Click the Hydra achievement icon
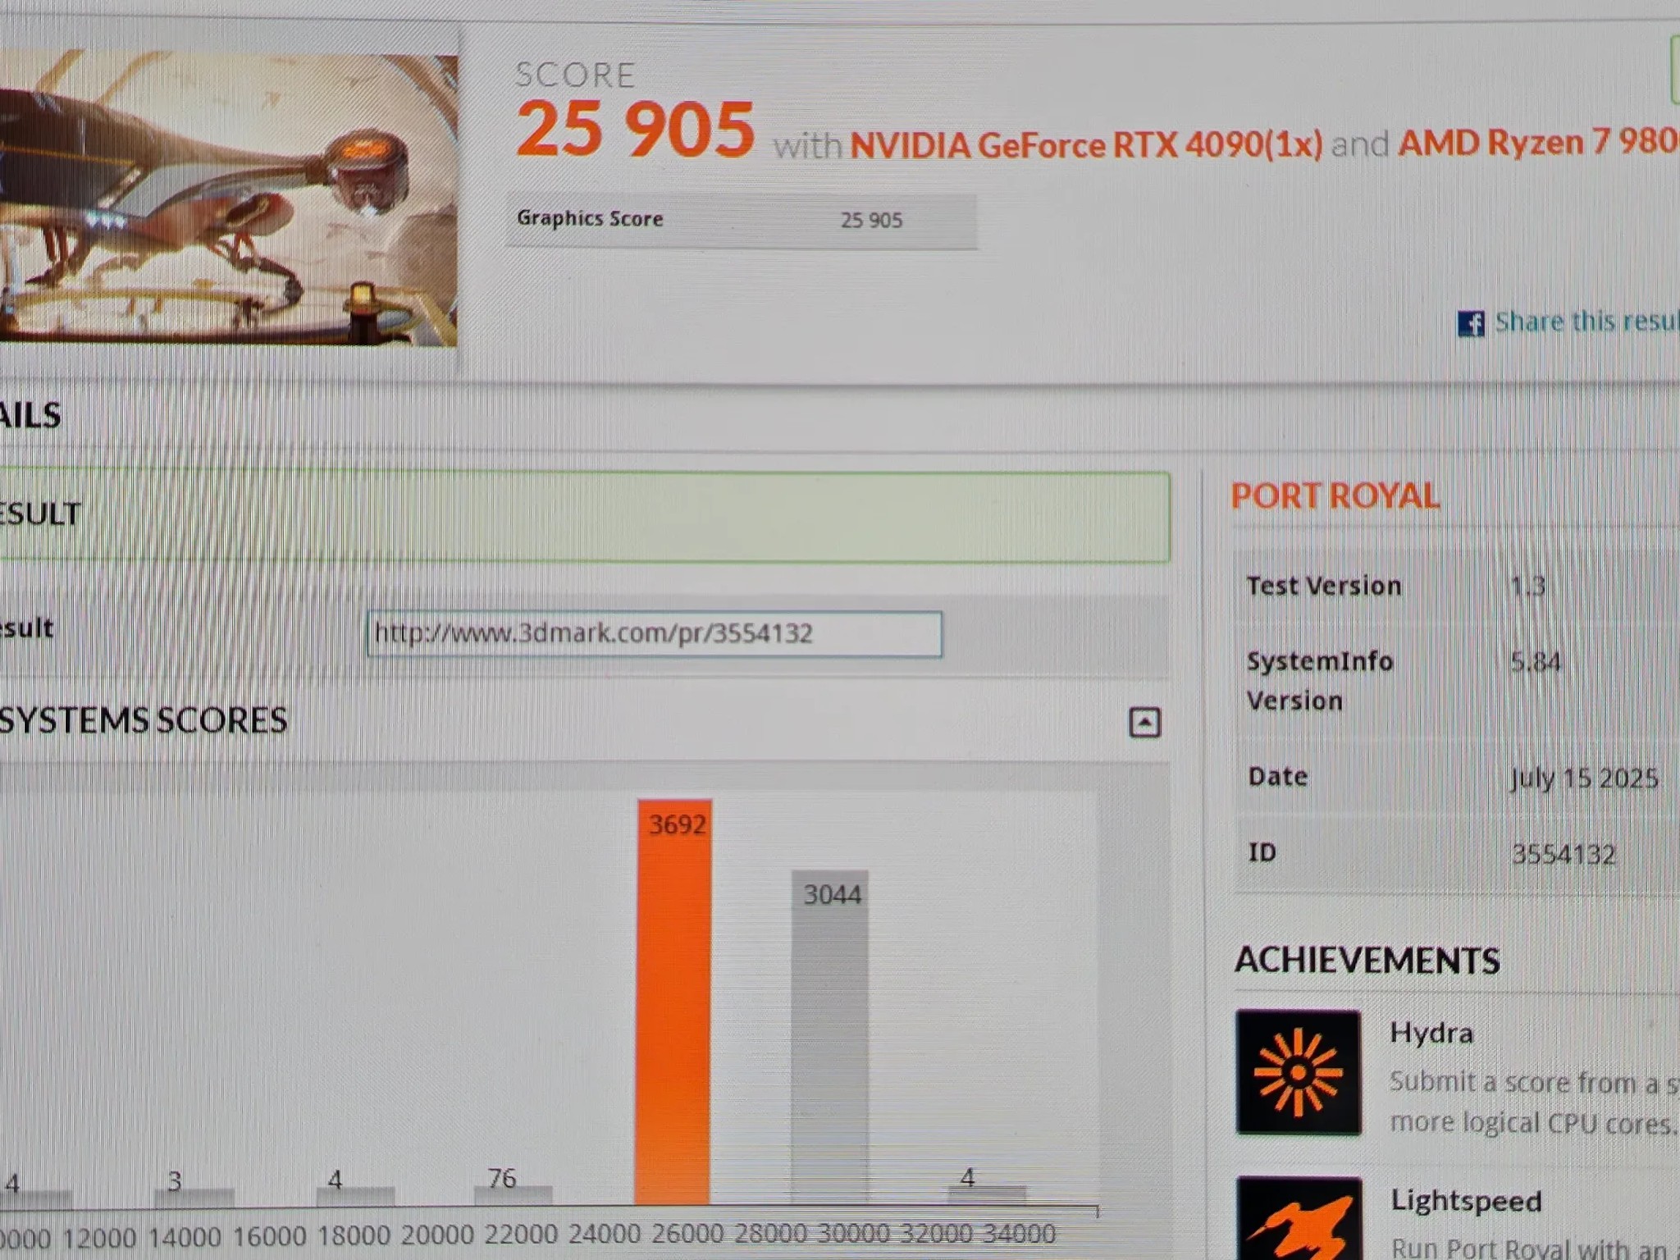1680x1260 pixels. pos(1298,1072)
